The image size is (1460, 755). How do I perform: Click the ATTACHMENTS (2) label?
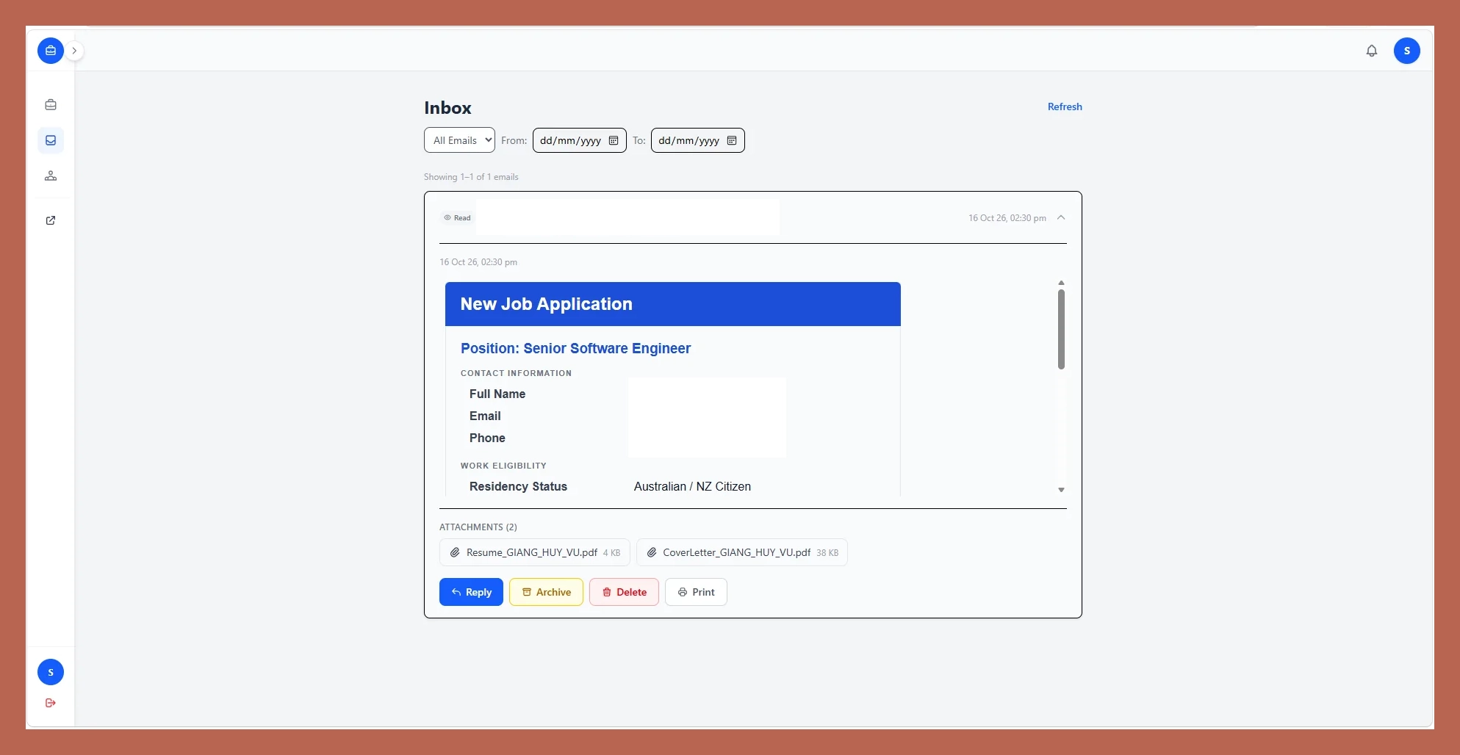click(x=478, y=527)
